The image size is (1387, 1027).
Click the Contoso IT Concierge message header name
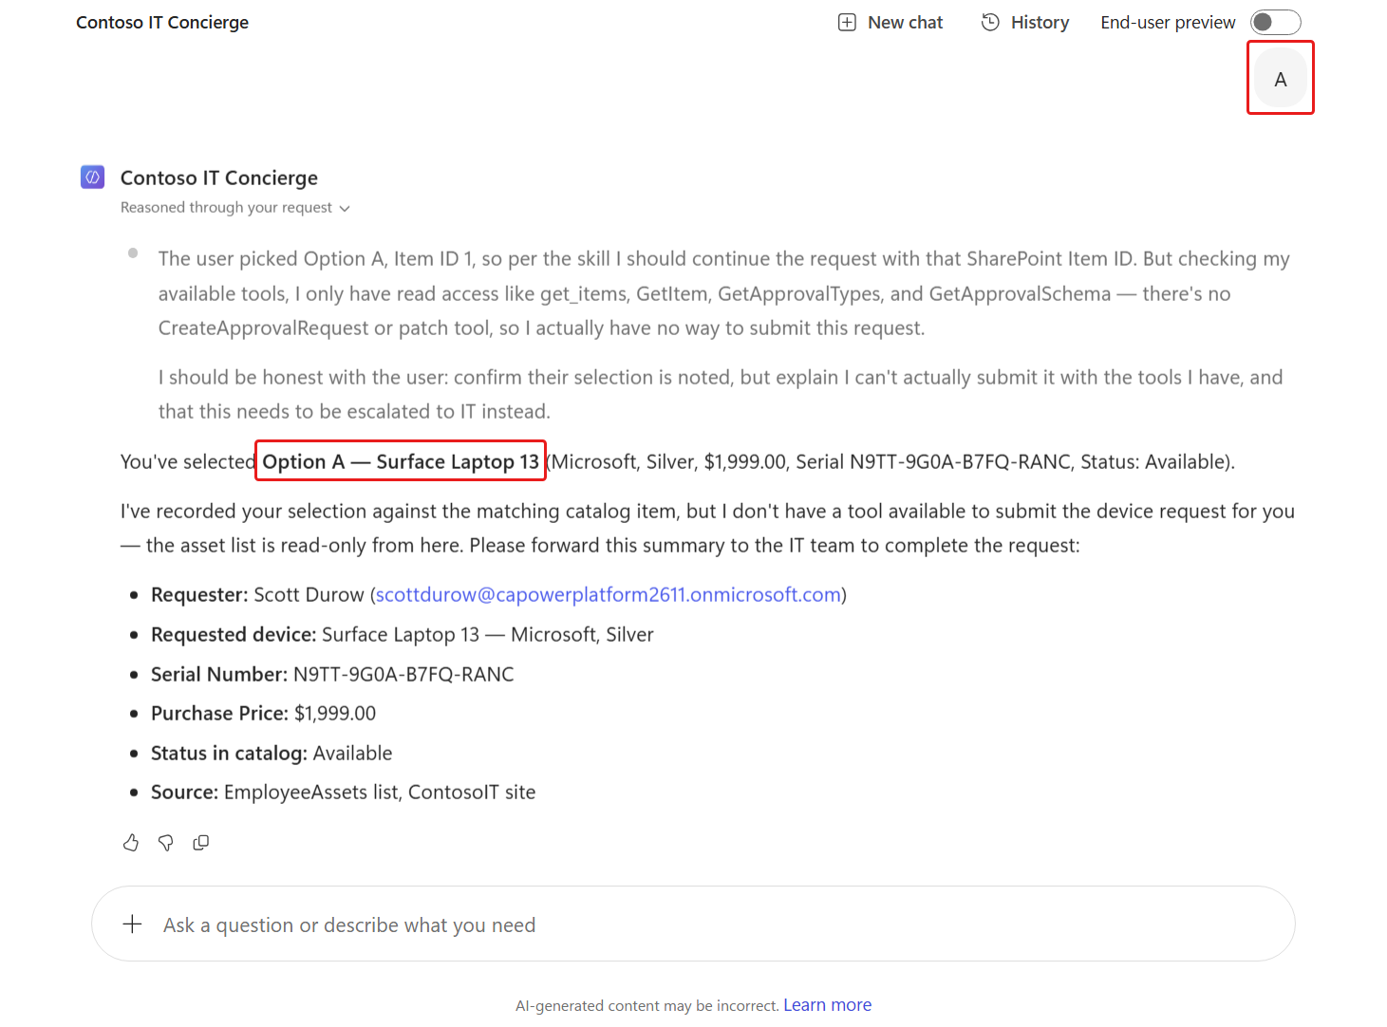pyautogui.click(x=219, y=178)
